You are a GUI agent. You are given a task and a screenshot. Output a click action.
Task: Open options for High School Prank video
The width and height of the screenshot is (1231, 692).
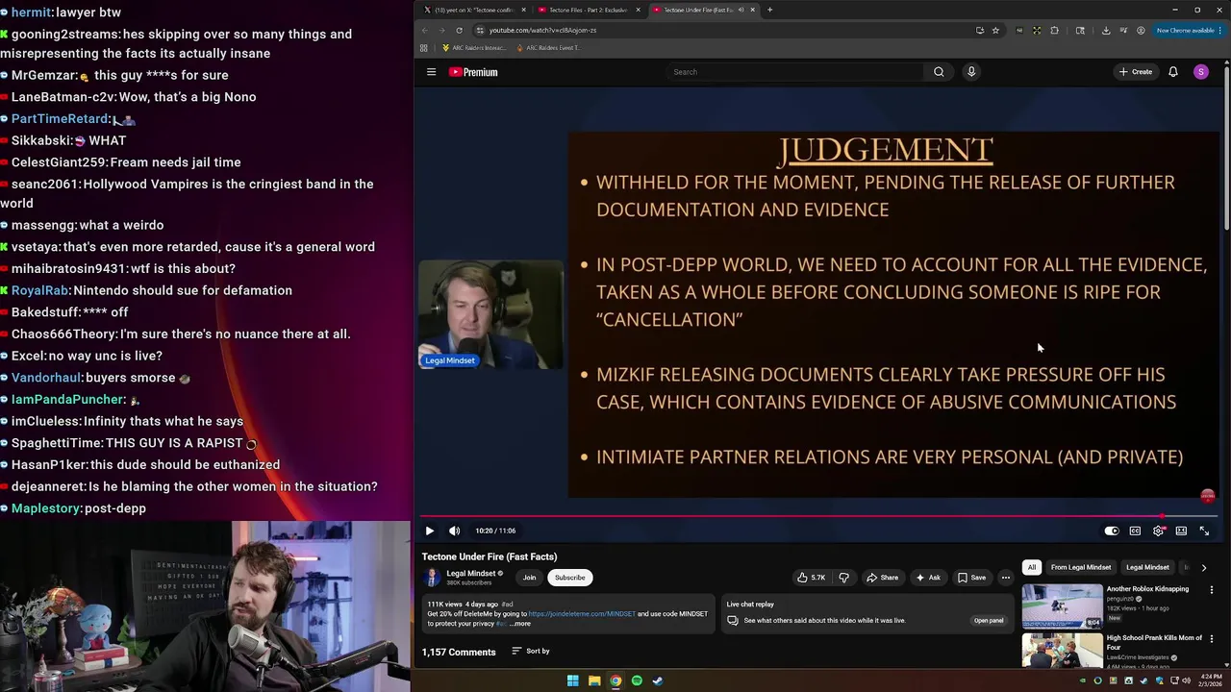1212,639
